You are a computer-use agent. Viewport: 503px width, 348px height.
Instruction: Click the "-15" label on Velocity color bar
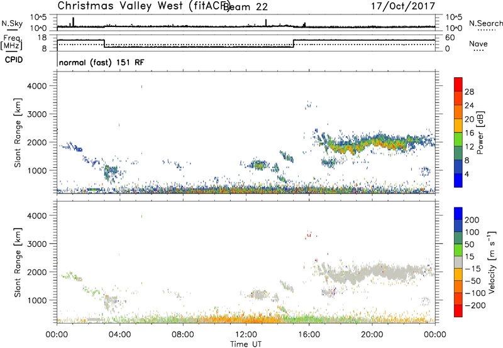pos(473,268)
